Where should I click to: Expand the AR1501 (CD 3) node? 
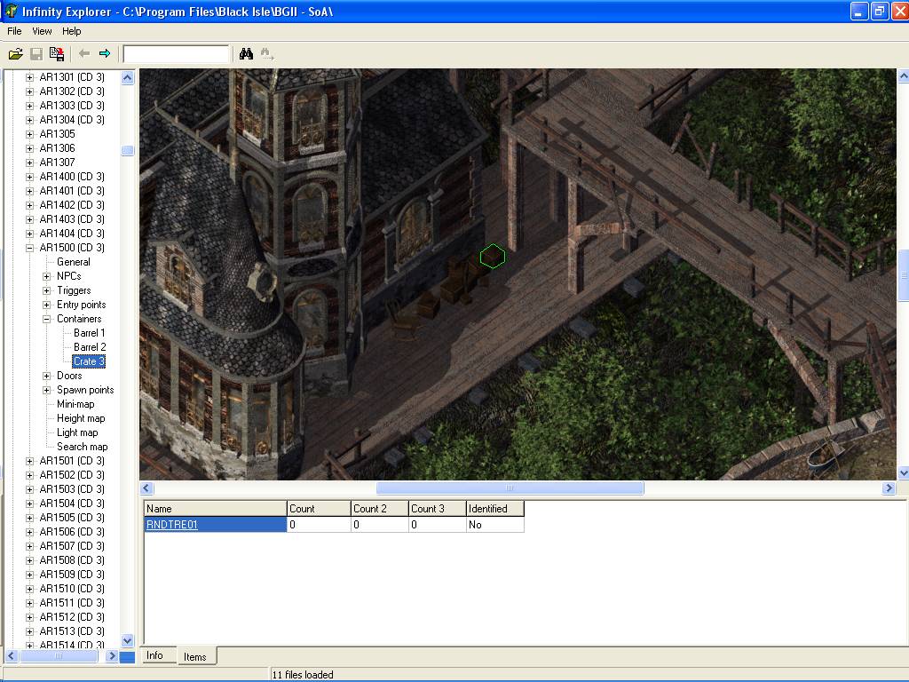pyautogui.click(x=29, y=461)
